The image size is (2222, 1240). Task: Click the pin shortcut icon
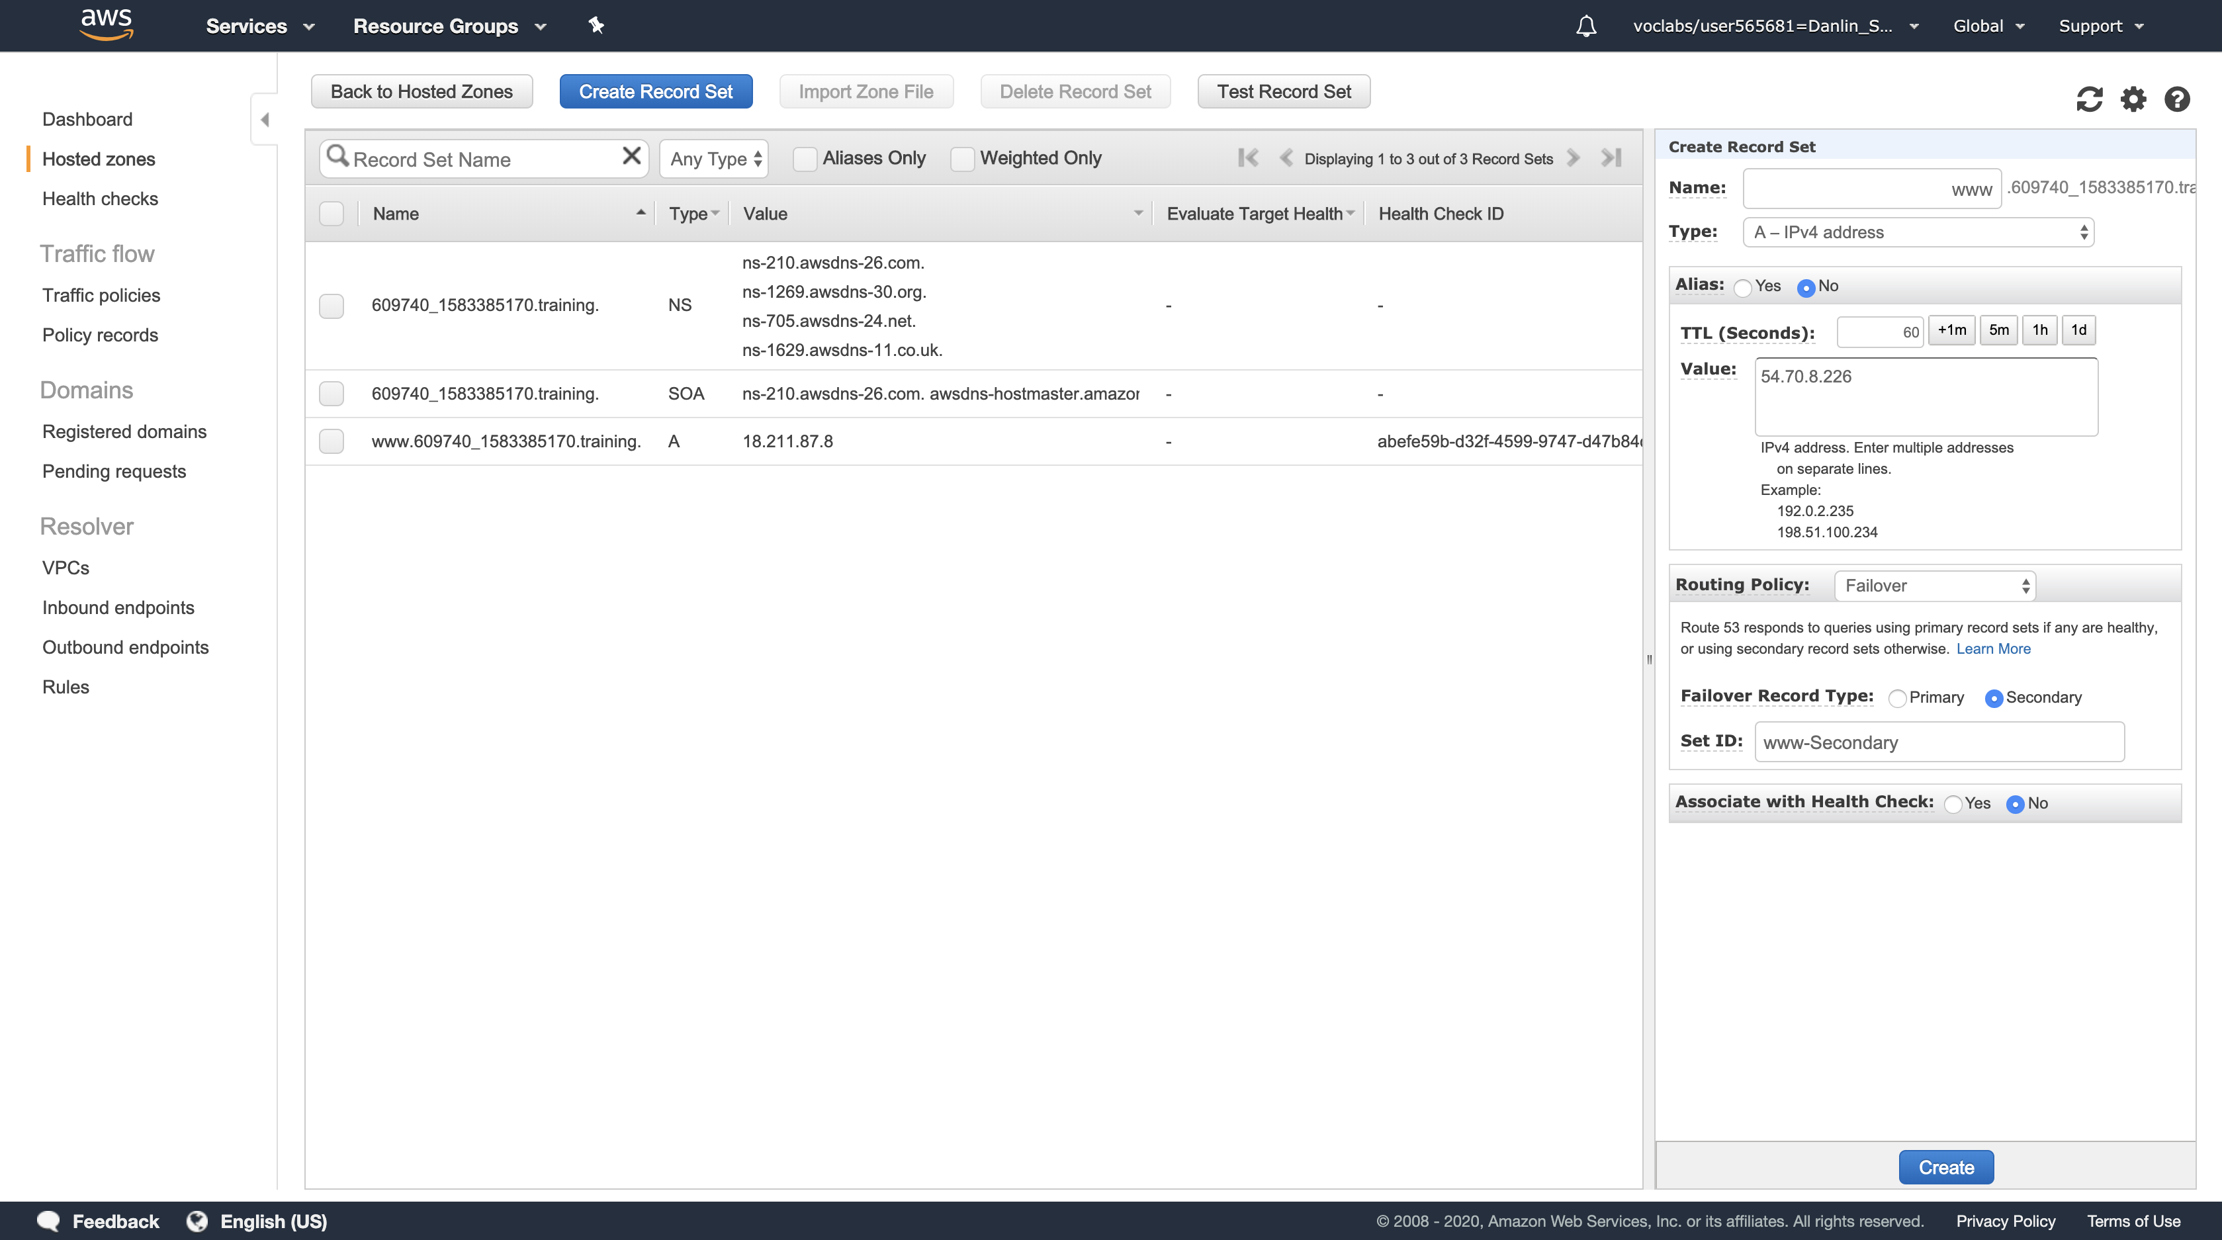596,26
